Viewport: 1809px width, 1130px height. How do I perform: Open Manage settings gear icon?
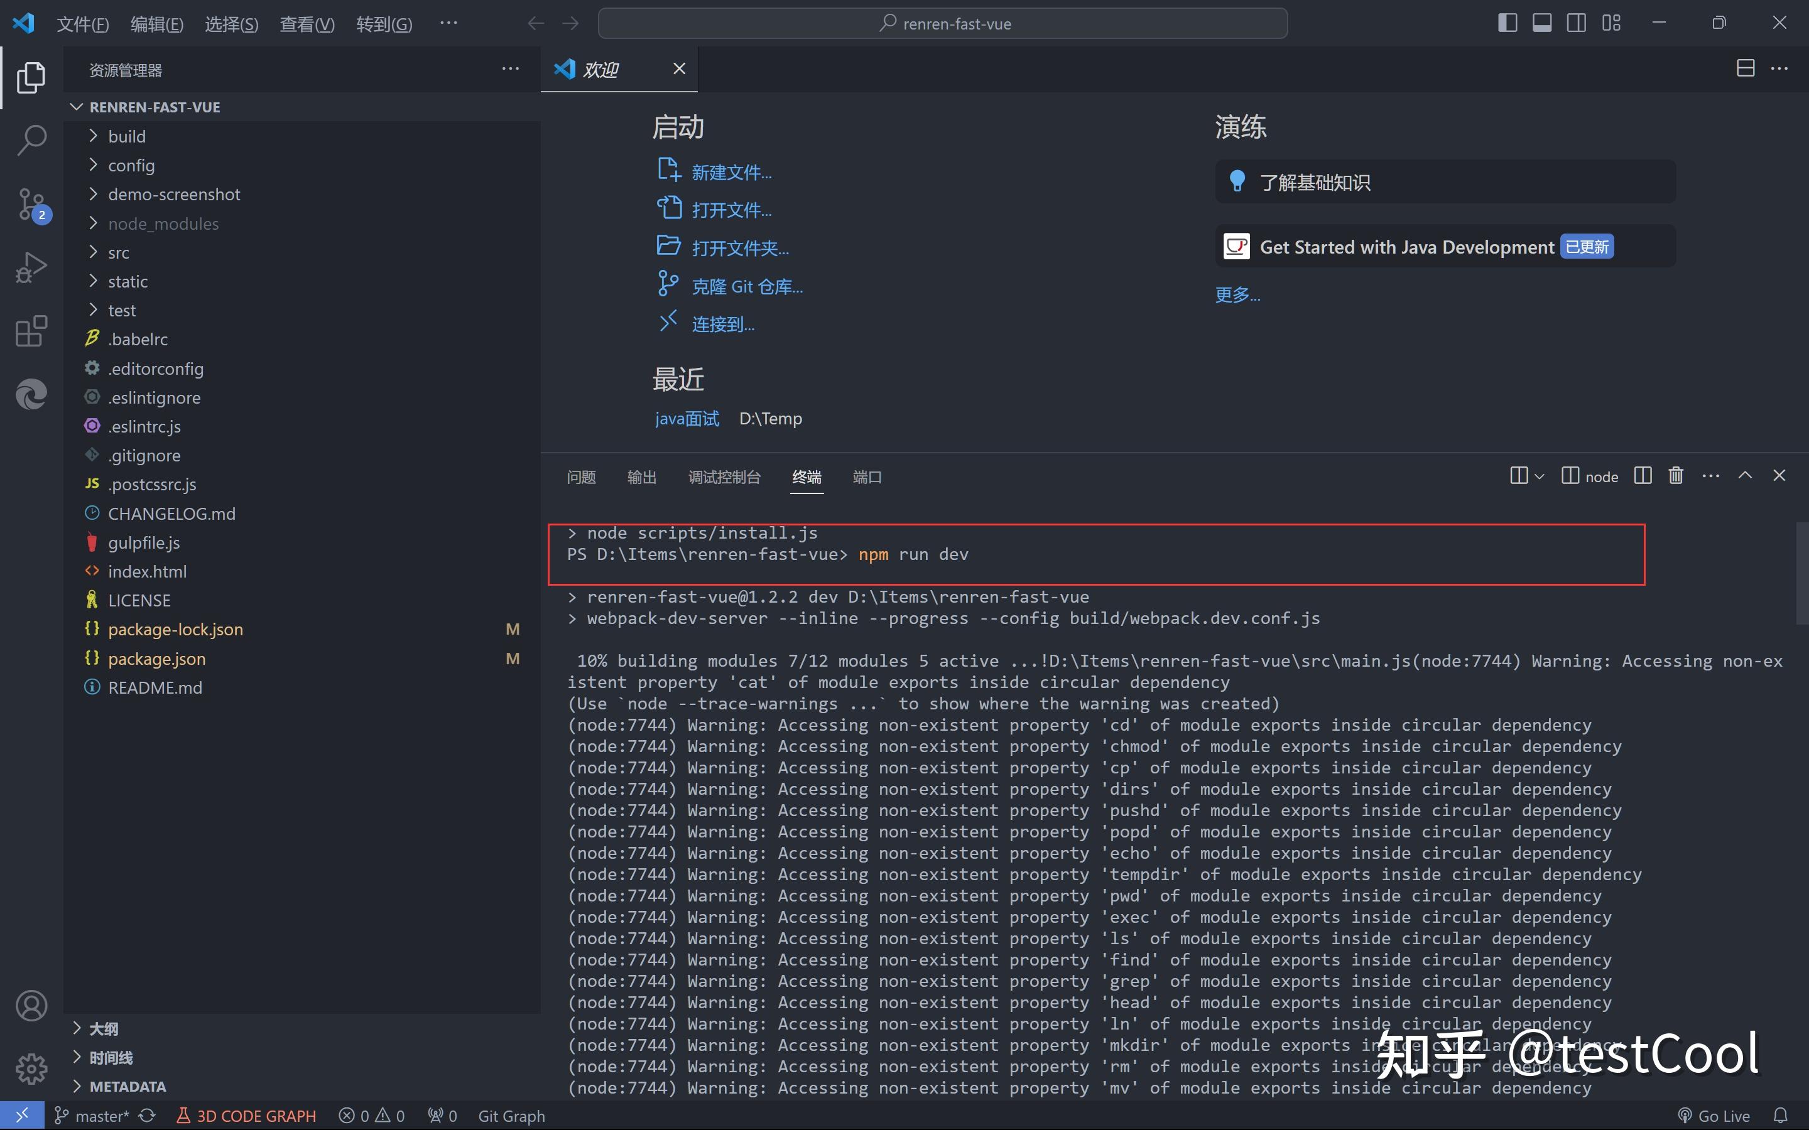click(x=31, y=1068)
